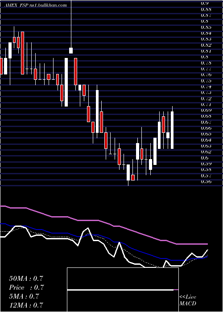Select the 0.85 price axis label

pos(206,27)
